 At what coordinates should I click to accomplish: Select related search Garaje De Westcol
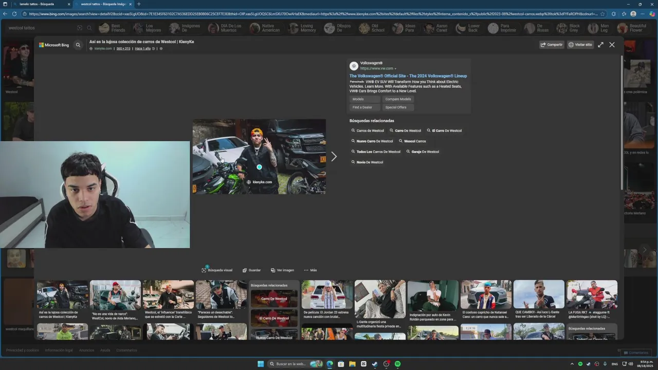[423, 152]
